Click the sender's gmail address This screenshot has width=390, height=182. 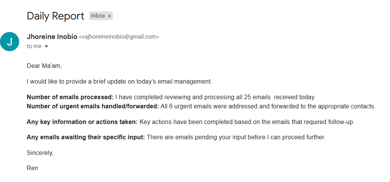click(119, 37)
